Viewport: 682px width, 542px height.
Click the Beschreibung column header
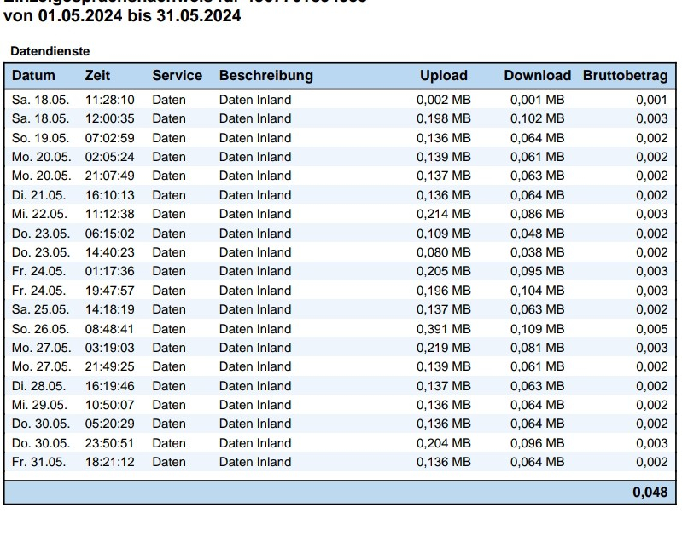265,76
